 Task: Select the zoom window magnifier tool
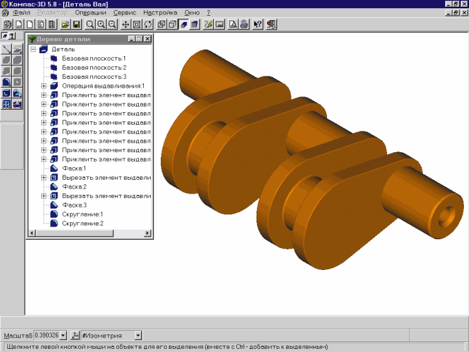pos(89,24)
